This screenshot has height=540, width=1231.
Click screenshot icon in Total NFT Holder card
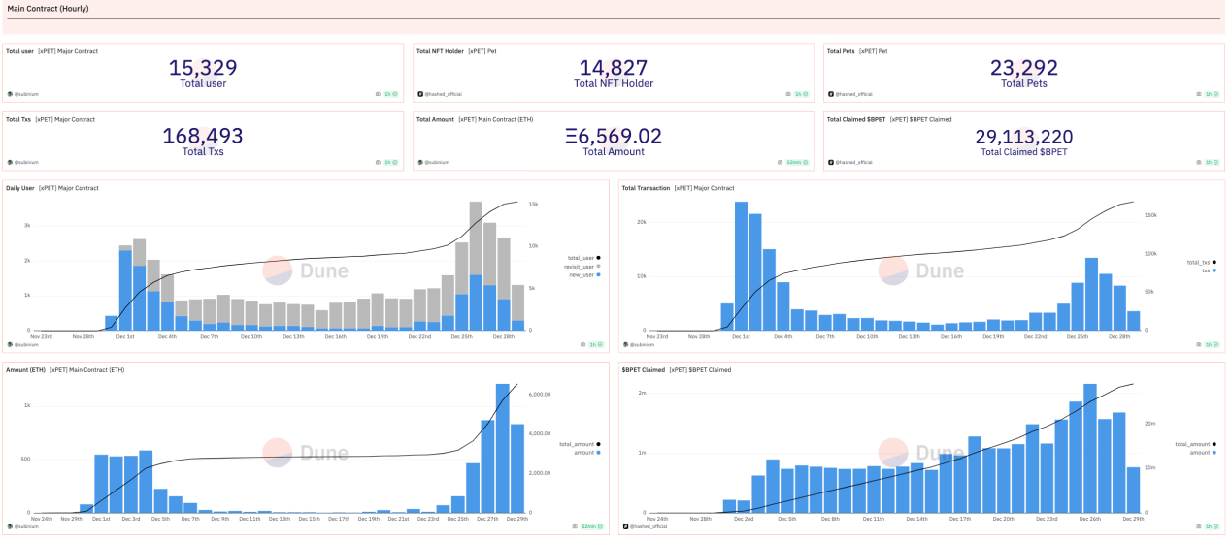(x=788, y=94)
